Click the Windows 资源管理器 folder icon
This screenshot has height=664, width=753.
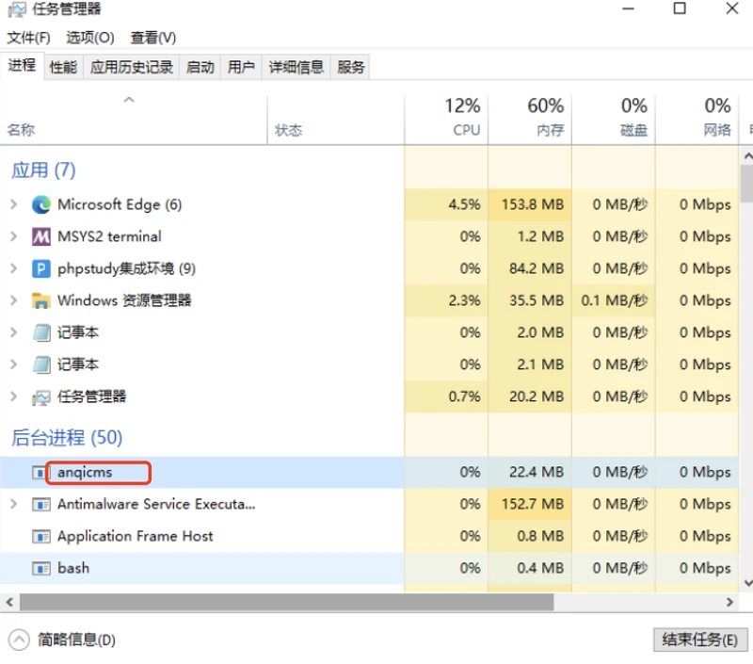tap(40, 300)
